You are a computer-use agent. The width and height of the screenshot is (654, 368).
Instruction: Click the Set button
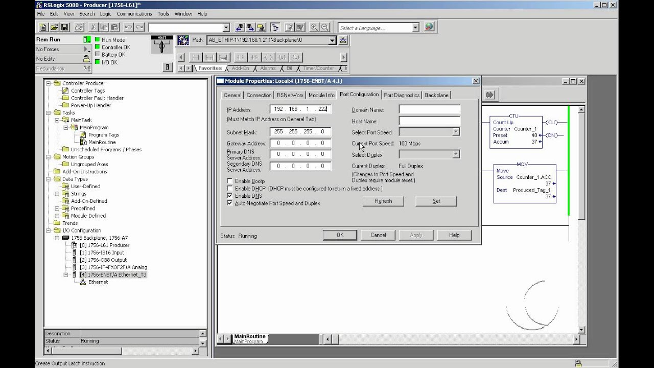point(436,201)
